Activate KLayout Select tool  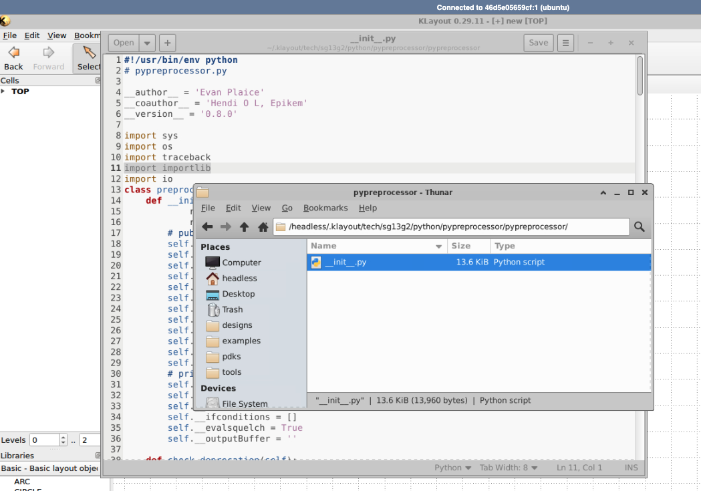click(x=88, y=59)
